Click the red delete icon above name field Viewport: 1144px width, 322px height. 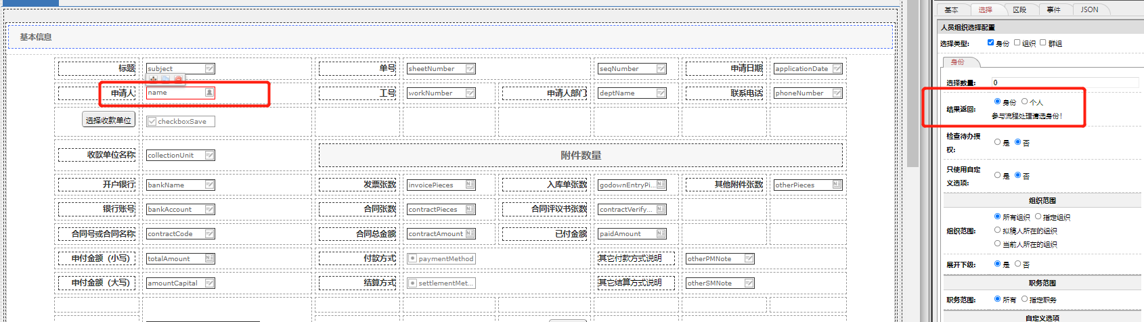pos(178,79)
